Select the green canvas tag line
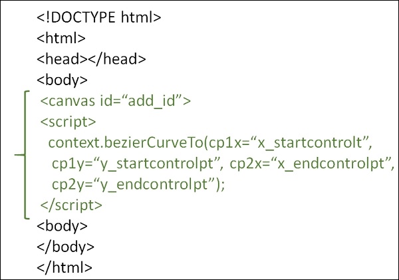Viewport: 399px width, 280px height. coord(116,102)
